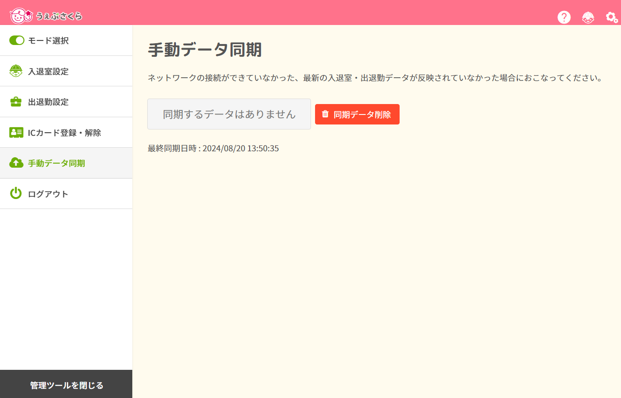
Task: Select the 入退室設定 door icon
Action: (16, 71)
